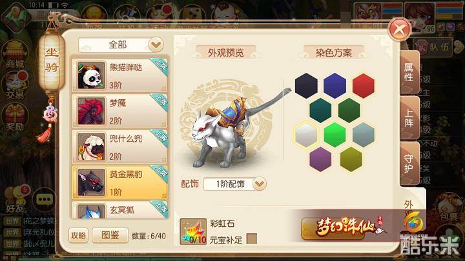Viewport: 465px width, 261px height.
Task: Switch to the 守护 guardian tab
Action: 409,163
